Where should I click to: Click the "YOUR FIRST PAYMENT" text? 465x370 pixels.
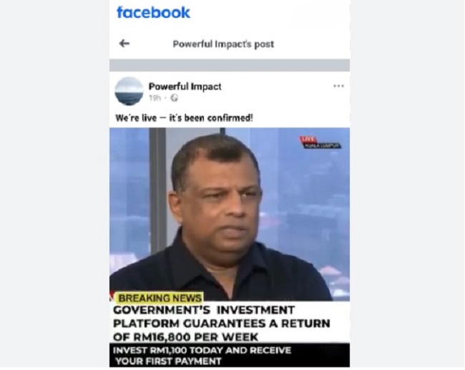pyautogui.click(x=168, y=361)
